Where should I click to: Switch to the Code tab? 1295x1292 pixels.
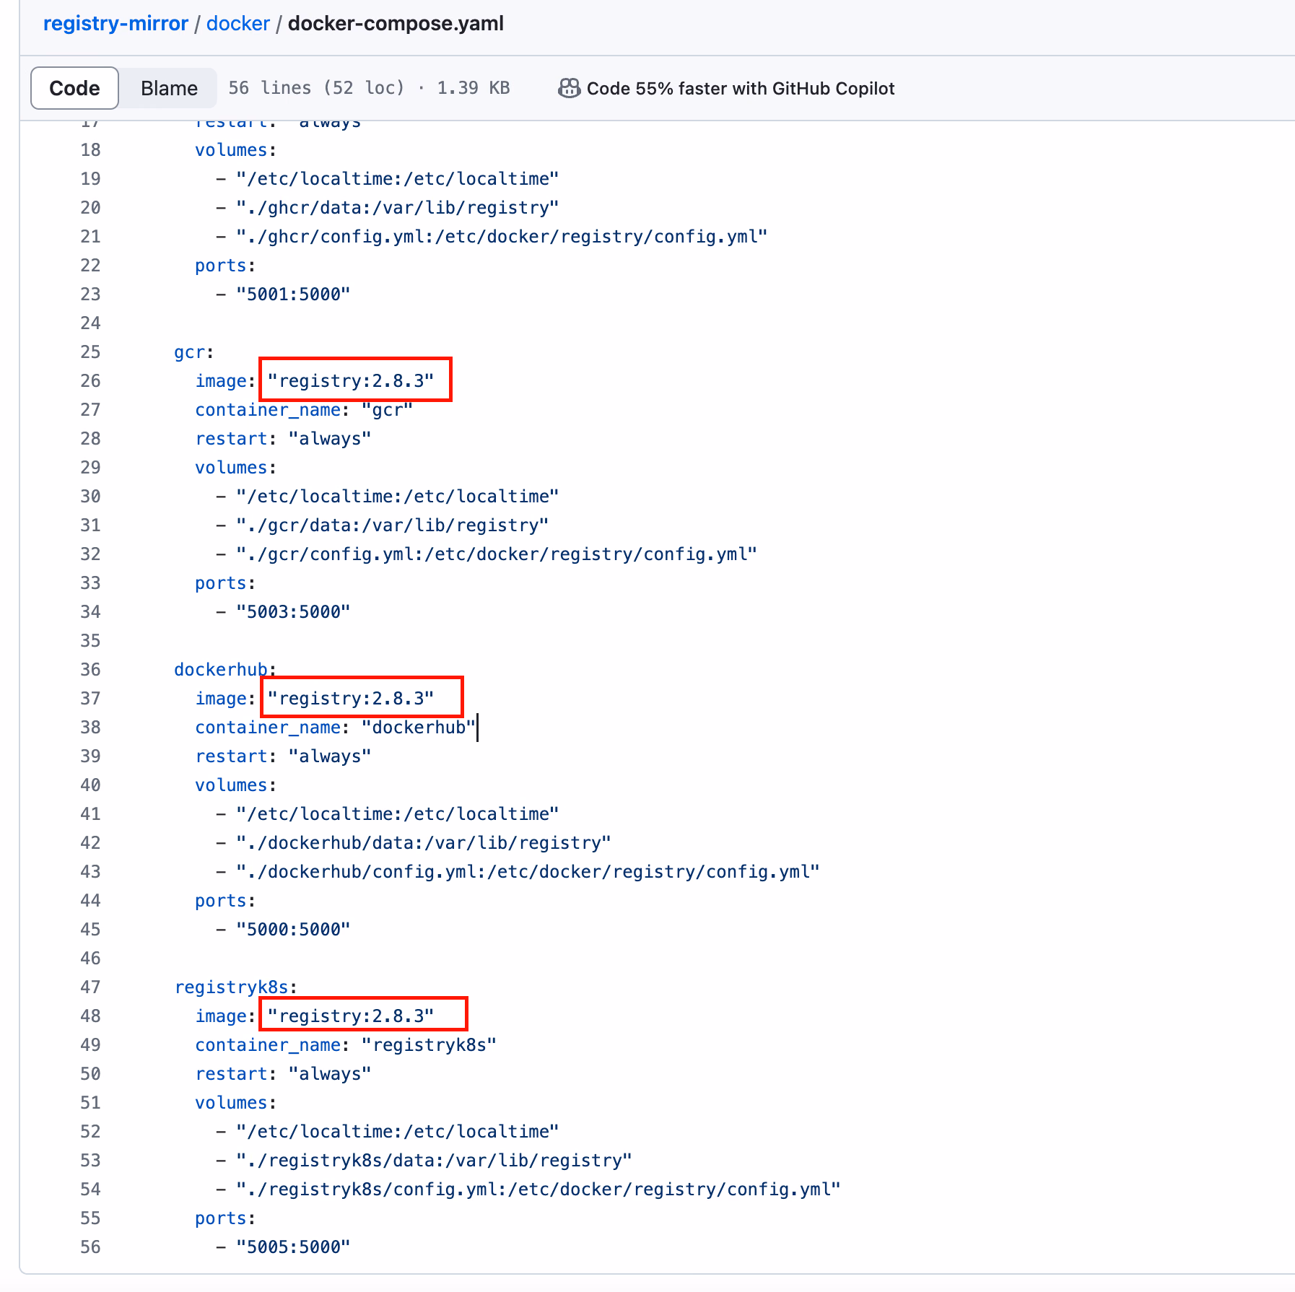coord(74,88)
